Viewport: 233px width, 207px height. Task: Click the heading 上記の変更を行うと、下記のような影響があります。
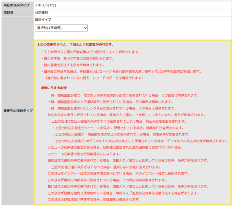coord(75,44)
